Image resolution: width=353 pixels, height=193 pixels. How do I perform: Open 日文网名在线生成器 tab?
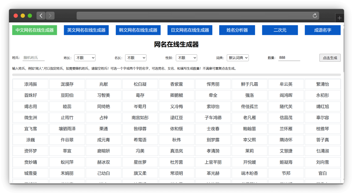coord(190,30)
